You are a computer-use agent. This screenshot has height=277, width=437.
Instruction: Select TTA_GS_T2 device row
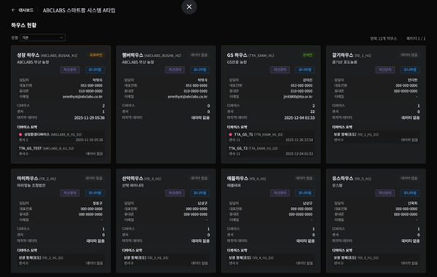pos(271,151)
